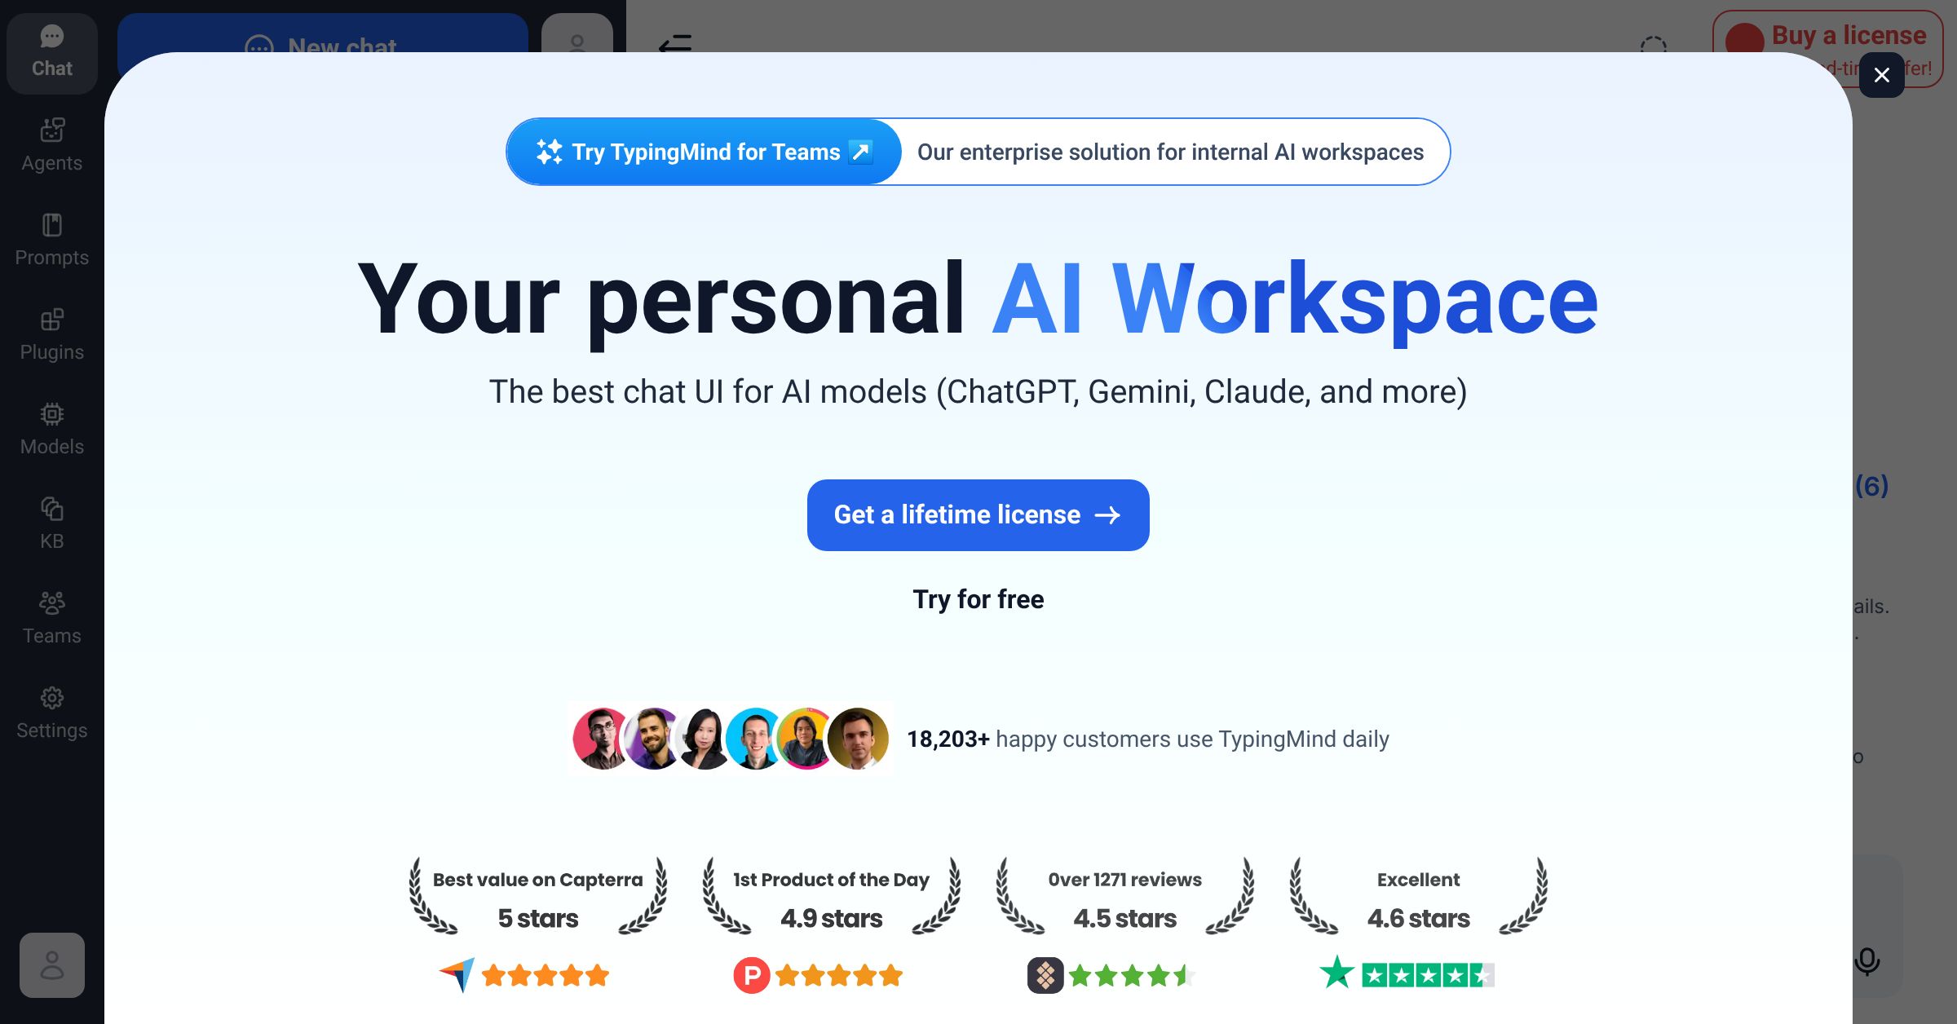
Task: Click the microphone voice input icon
Action: coord(1867,962)
